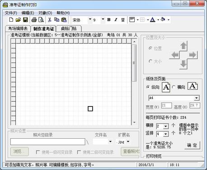
Task: Open the 文件(F) menu
Action: (x=11, y=13)
